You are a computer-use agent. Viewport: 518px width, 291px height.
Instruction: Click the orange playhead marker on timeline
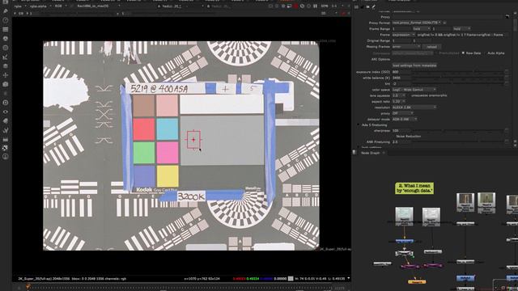28,287
